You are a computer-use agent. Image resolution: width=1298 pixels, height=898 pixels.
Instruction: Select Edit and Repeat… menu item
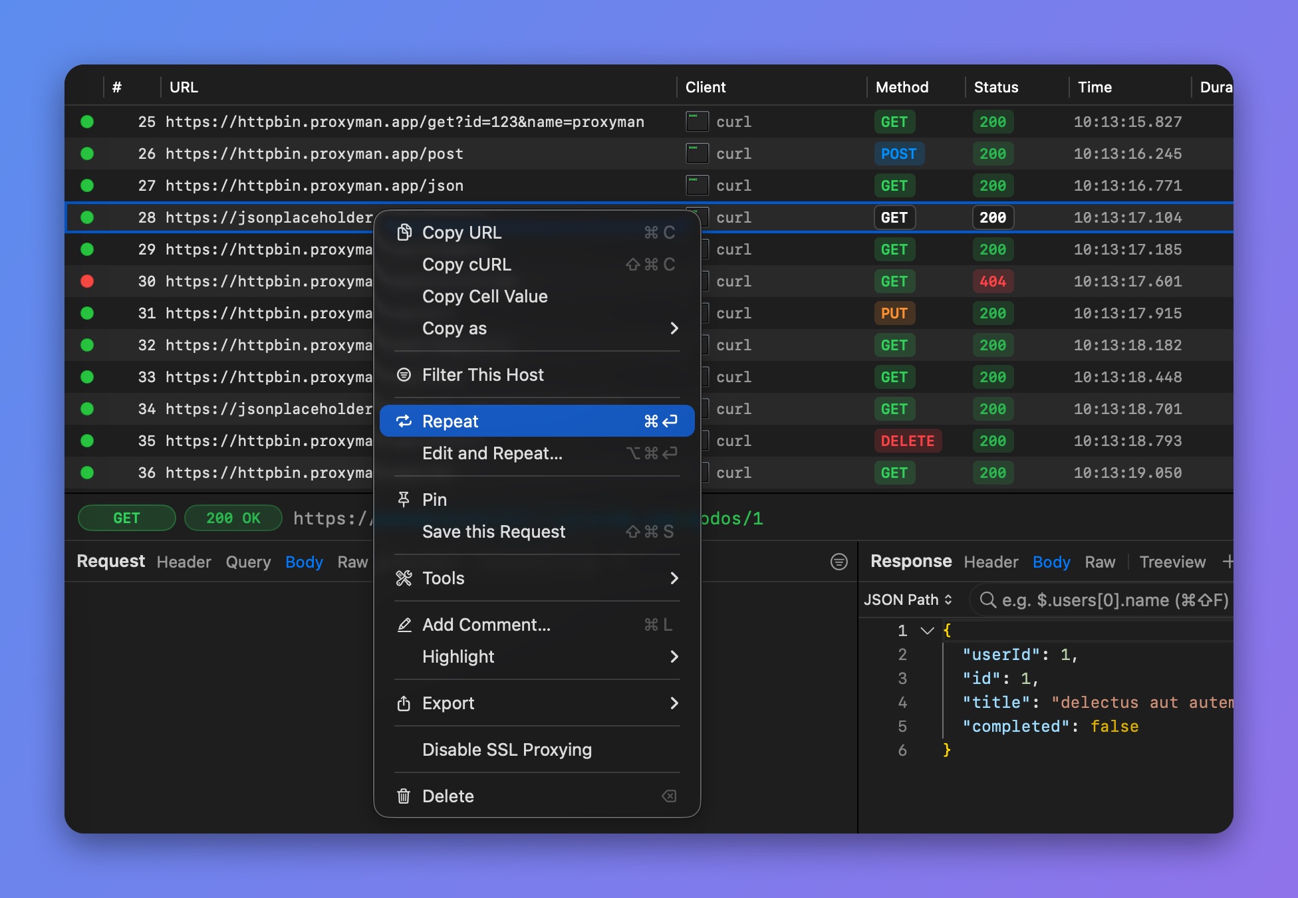click(537, 453)
